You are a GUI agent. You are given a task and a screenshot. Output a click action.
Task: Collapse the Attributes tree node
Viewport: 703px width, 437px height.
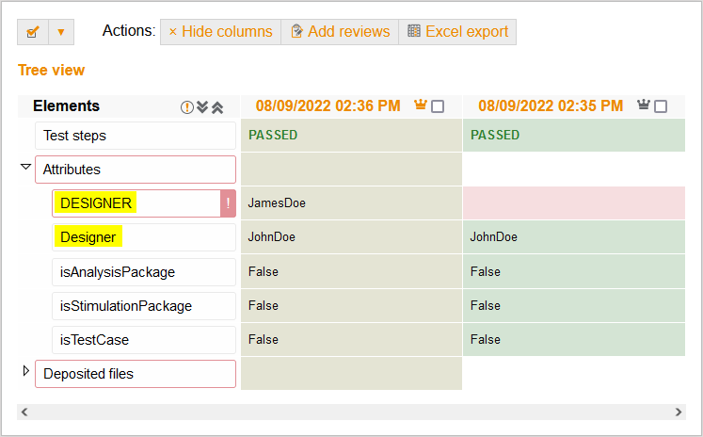25,168
